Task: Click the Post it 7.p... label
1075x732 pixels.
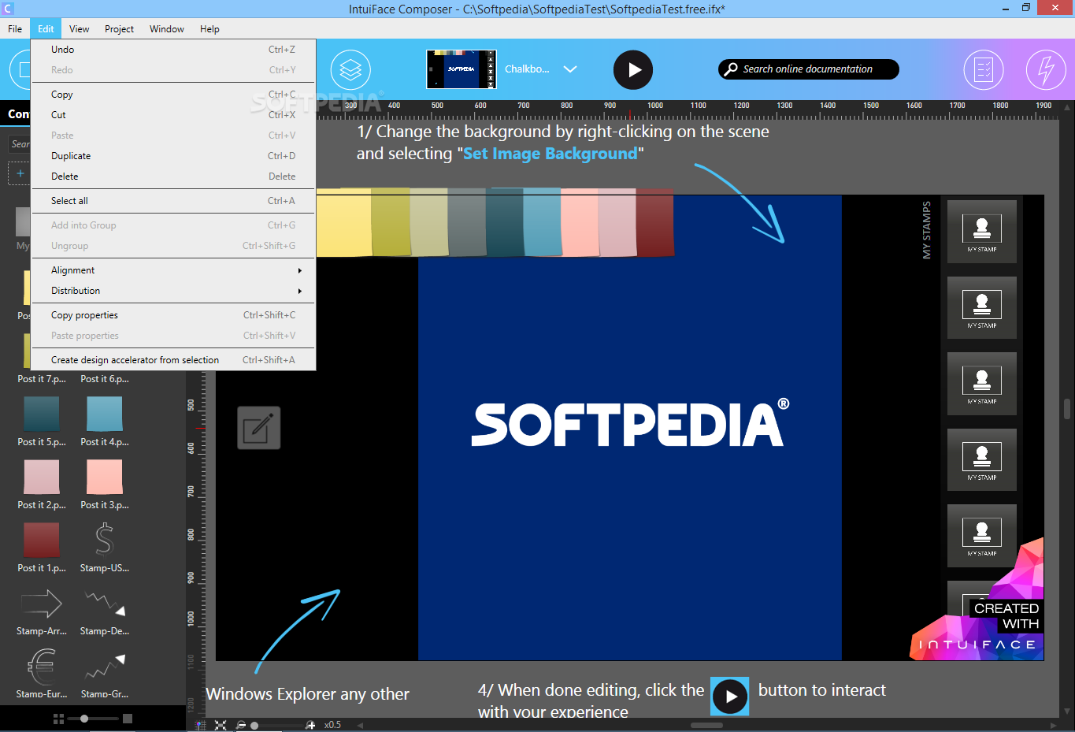Action: (42, 379)
